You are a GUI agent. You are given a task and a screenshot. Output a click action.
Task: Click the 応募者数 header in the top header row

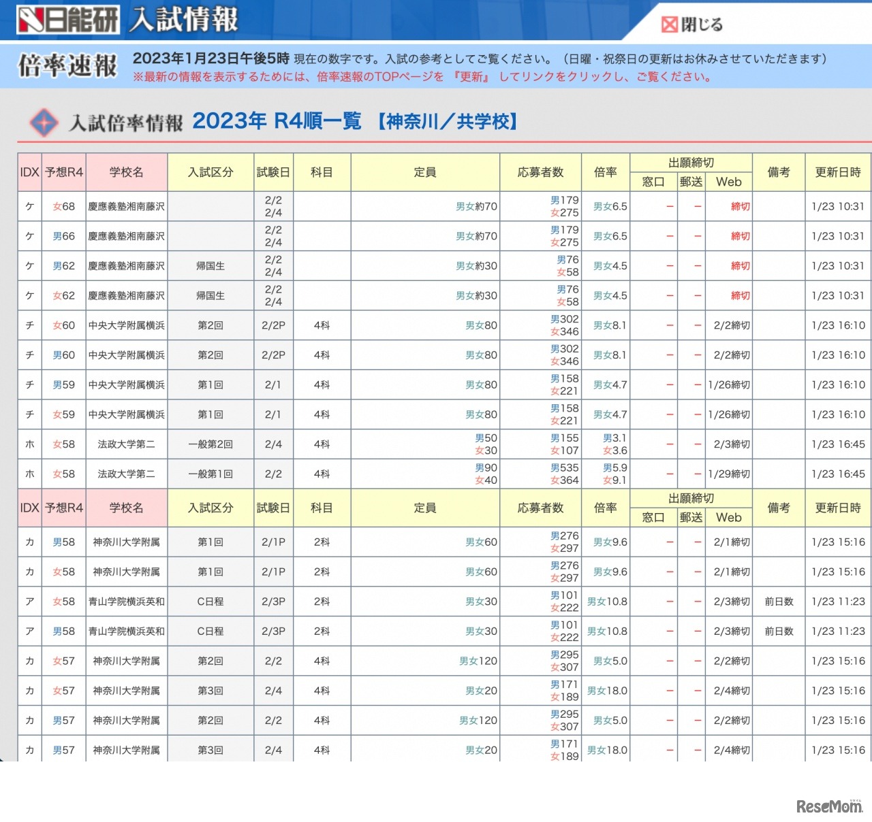pyautogui.click(x=540, y=172)
